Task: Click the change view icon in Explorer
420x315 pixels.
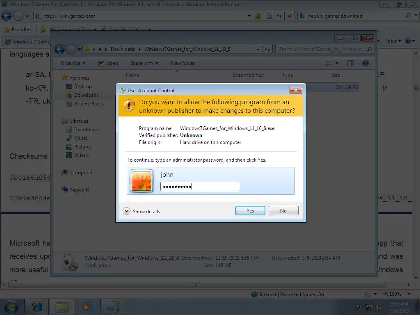Action: pos(328,63)
